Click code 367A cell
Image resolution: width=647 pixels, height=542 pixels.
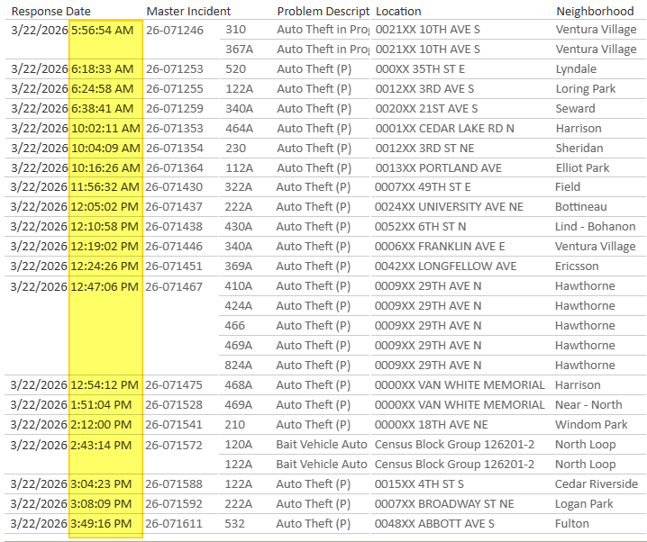[x=240, y=49]
